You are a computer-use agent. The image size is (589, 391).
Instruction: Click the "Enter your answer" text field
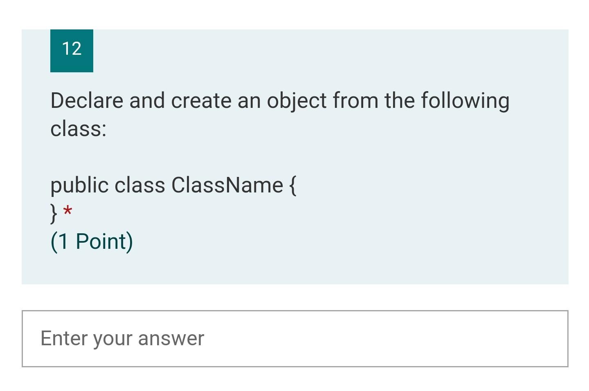click(294, 338)
